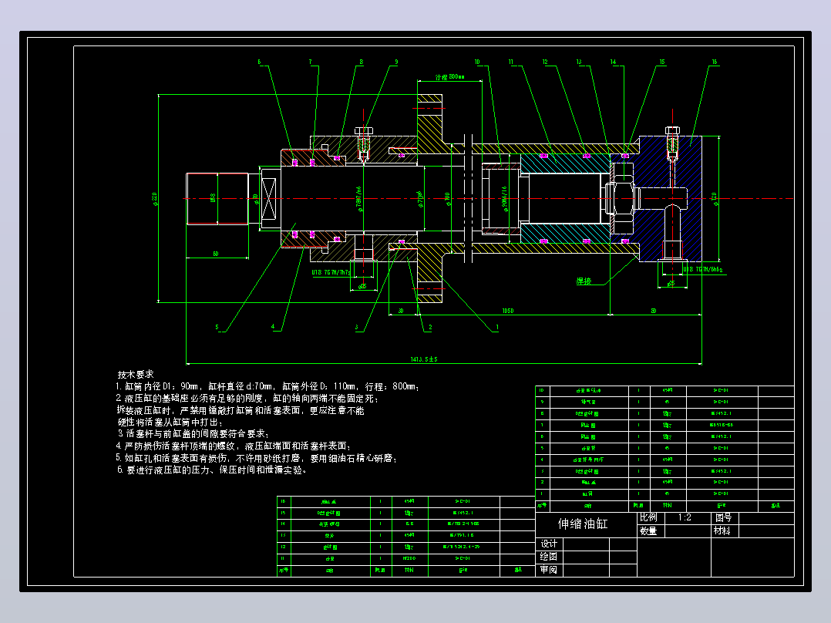Click requirement line 3 about 活塞杆与前缸盖

[193, 434]
